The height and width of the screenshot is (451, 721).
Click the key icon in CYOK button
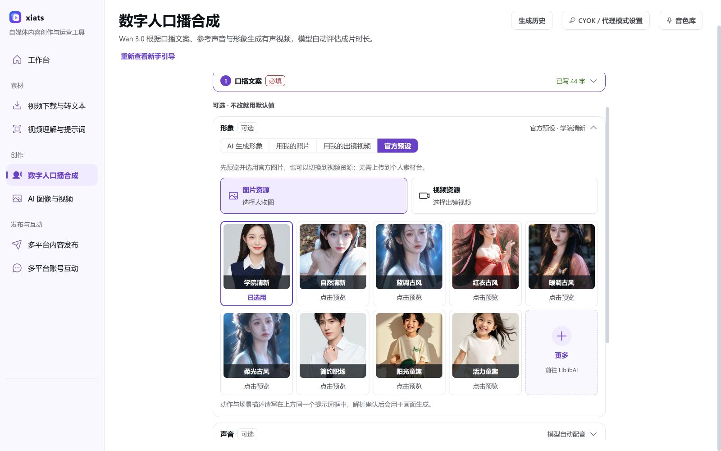(572, 20)
